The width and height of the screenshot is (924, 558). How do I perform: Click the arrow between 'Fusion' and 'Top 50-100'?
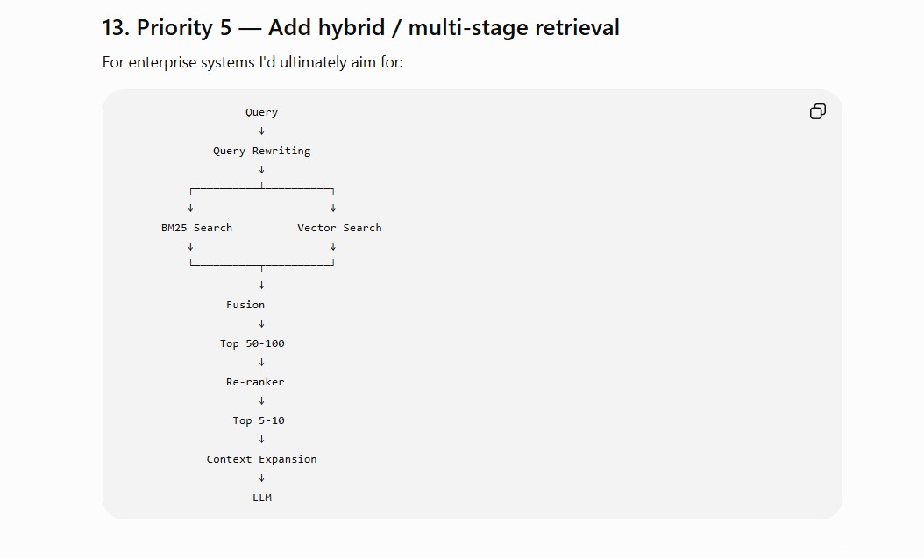coord(261,324)
